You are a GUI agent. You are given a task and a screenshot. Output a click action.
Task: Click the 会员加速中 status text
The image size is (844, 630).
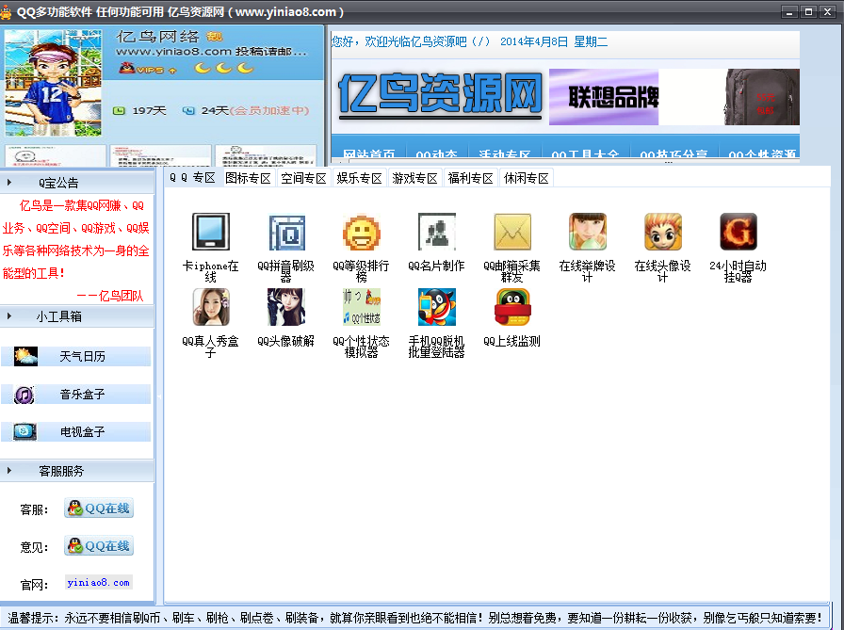[269, 111]
